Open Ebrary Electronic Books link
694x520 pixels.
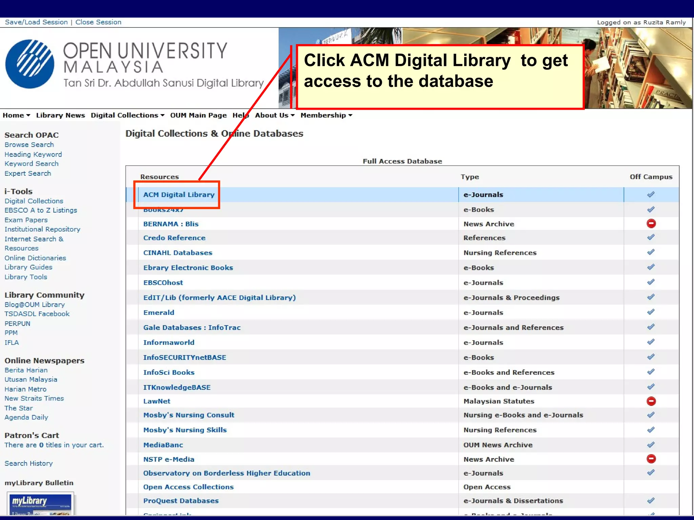point(188,267)
